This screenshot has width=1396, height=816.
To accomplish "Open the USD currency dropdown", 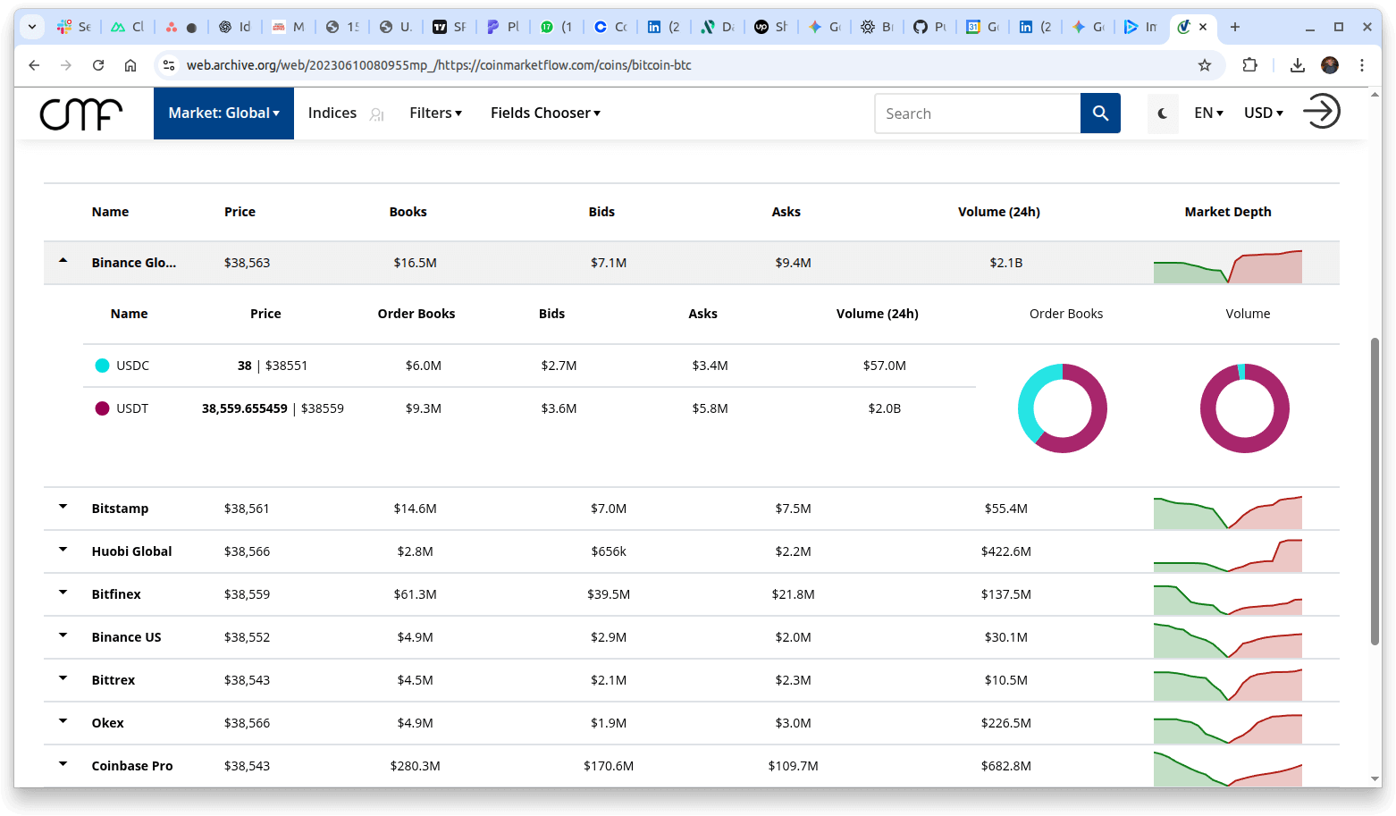I will coord(1263,114).
